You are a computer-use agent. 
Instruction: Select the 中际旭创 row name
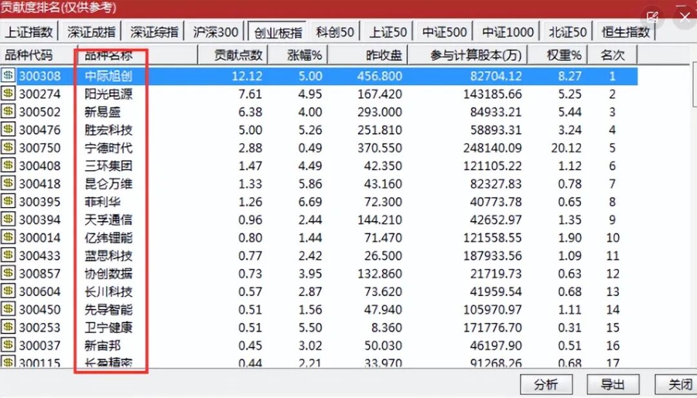point(108,76)
